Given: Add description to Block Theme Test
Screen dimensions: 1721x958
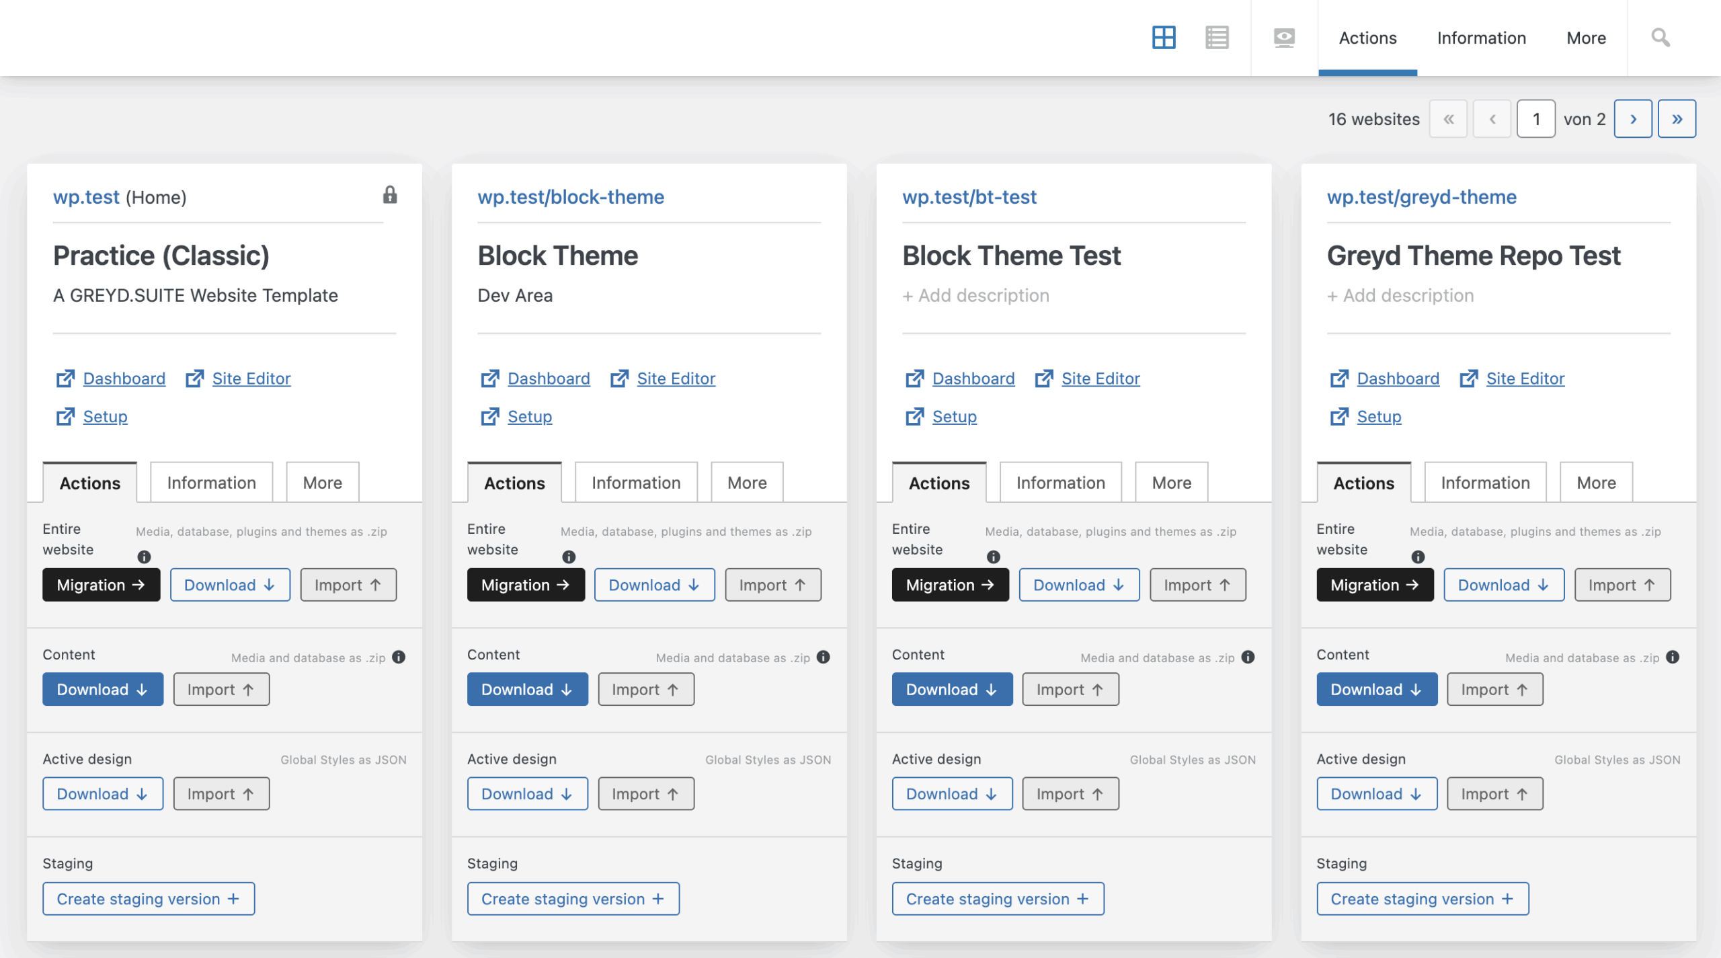Looking at the screenshot, I should coord(975,295).
